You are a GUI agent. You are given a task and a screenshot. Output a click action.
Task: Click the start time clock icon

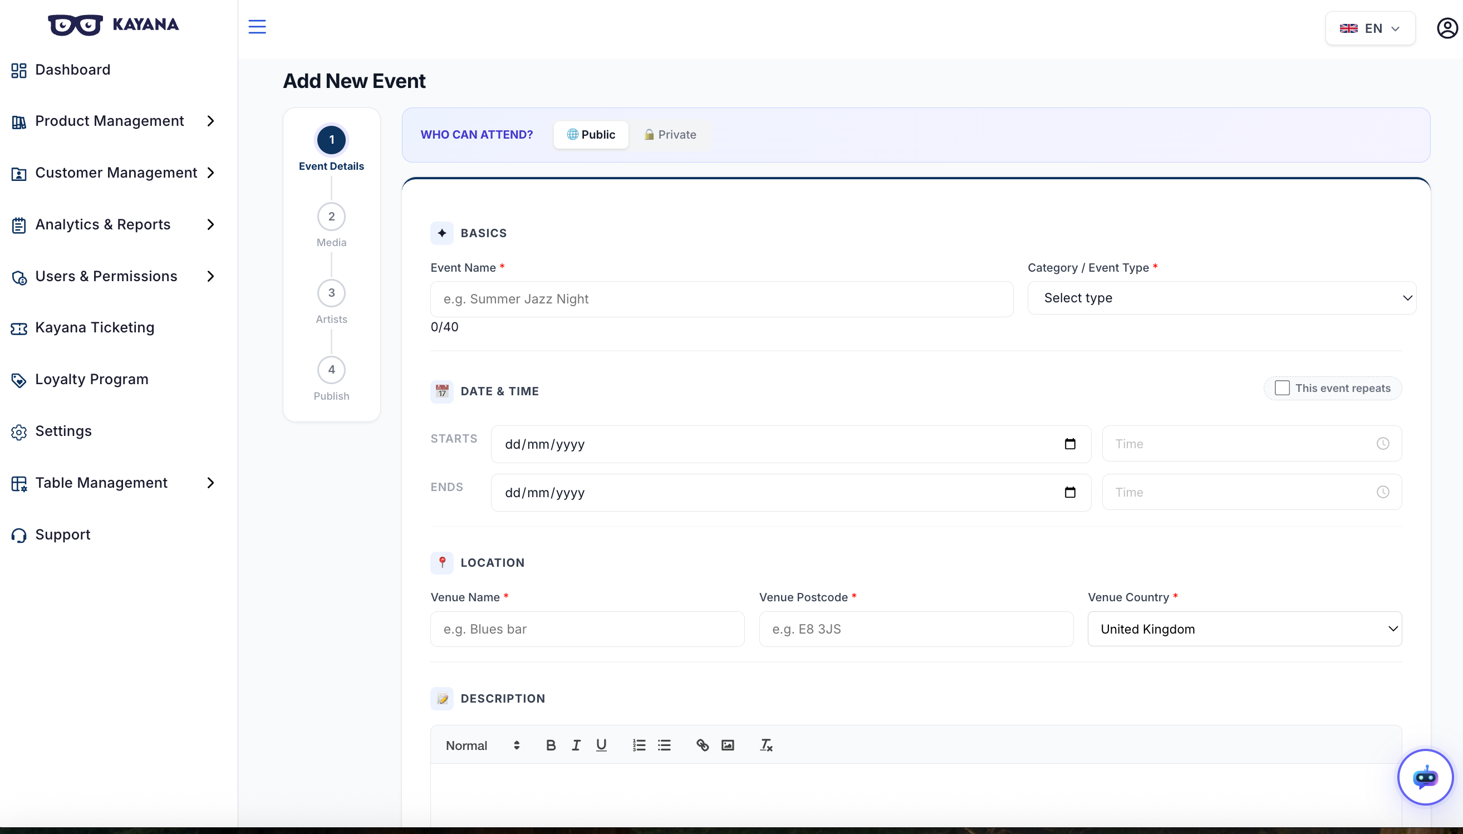pyautogui.click(x=1383, y=444)
